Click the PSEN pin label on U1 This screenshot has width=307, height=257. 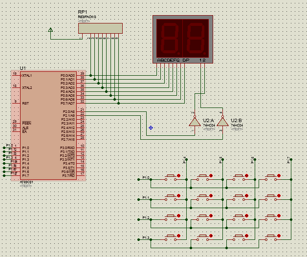tap(26, 123)
